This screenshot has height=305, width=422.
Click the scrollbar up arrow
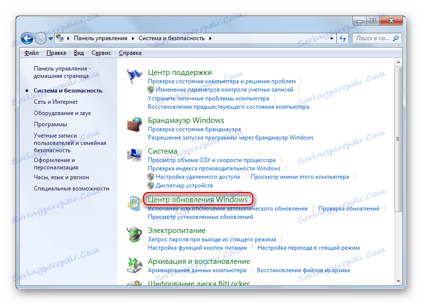[x=399, y=62]
